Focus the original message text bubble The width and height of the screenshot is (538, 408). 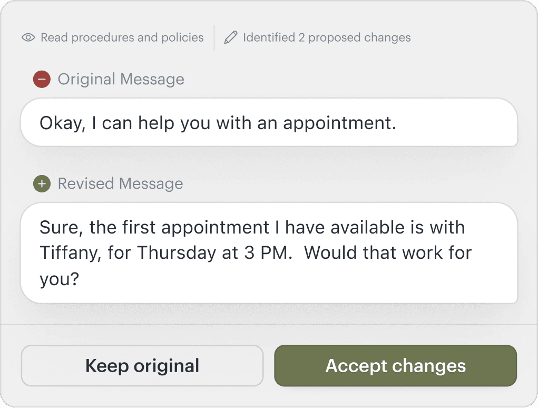pyautogui.click(x=269, y=123)
